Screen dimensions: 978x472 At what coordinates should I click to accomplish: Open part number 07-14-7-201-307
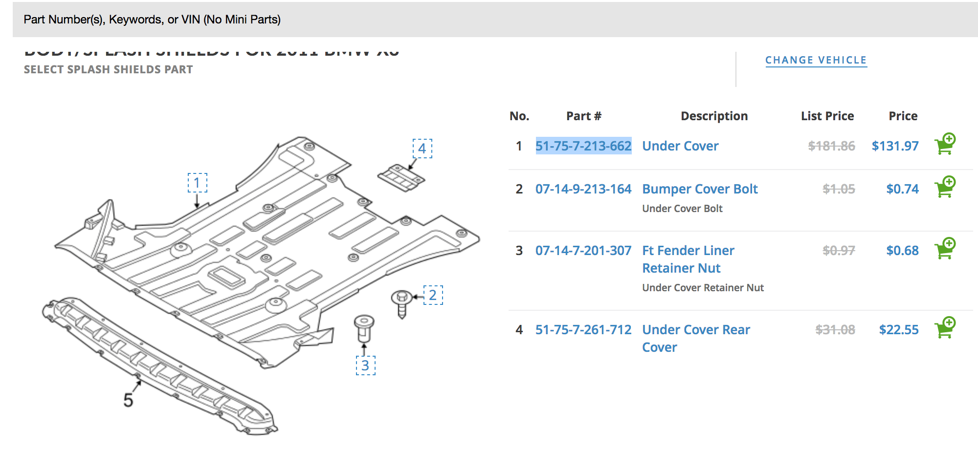[x=583, y=250]
